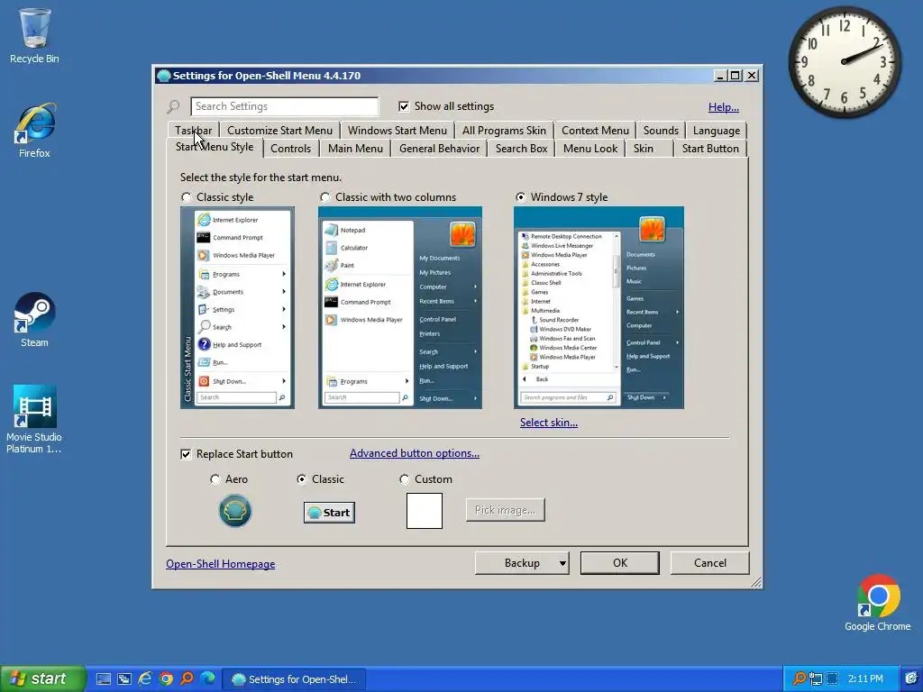Switch to the Search Box tab

(522, 149)
